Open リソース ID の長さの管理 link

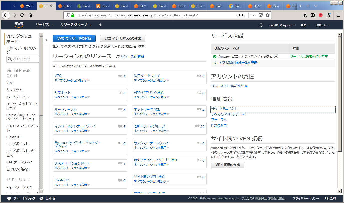(x=229, y=86)
